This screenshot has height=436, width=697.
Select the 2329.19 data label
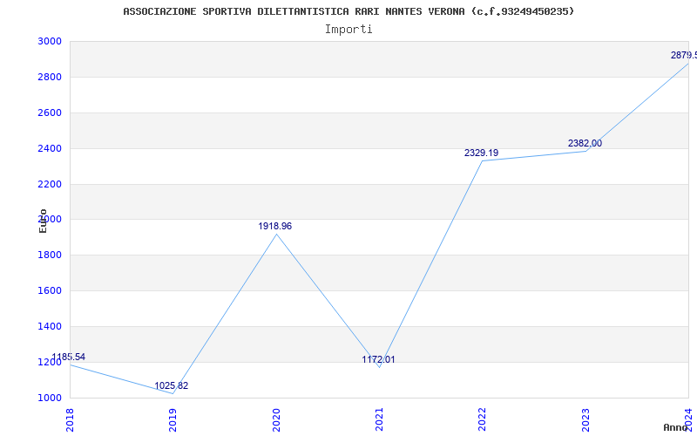tap(482, 153)
